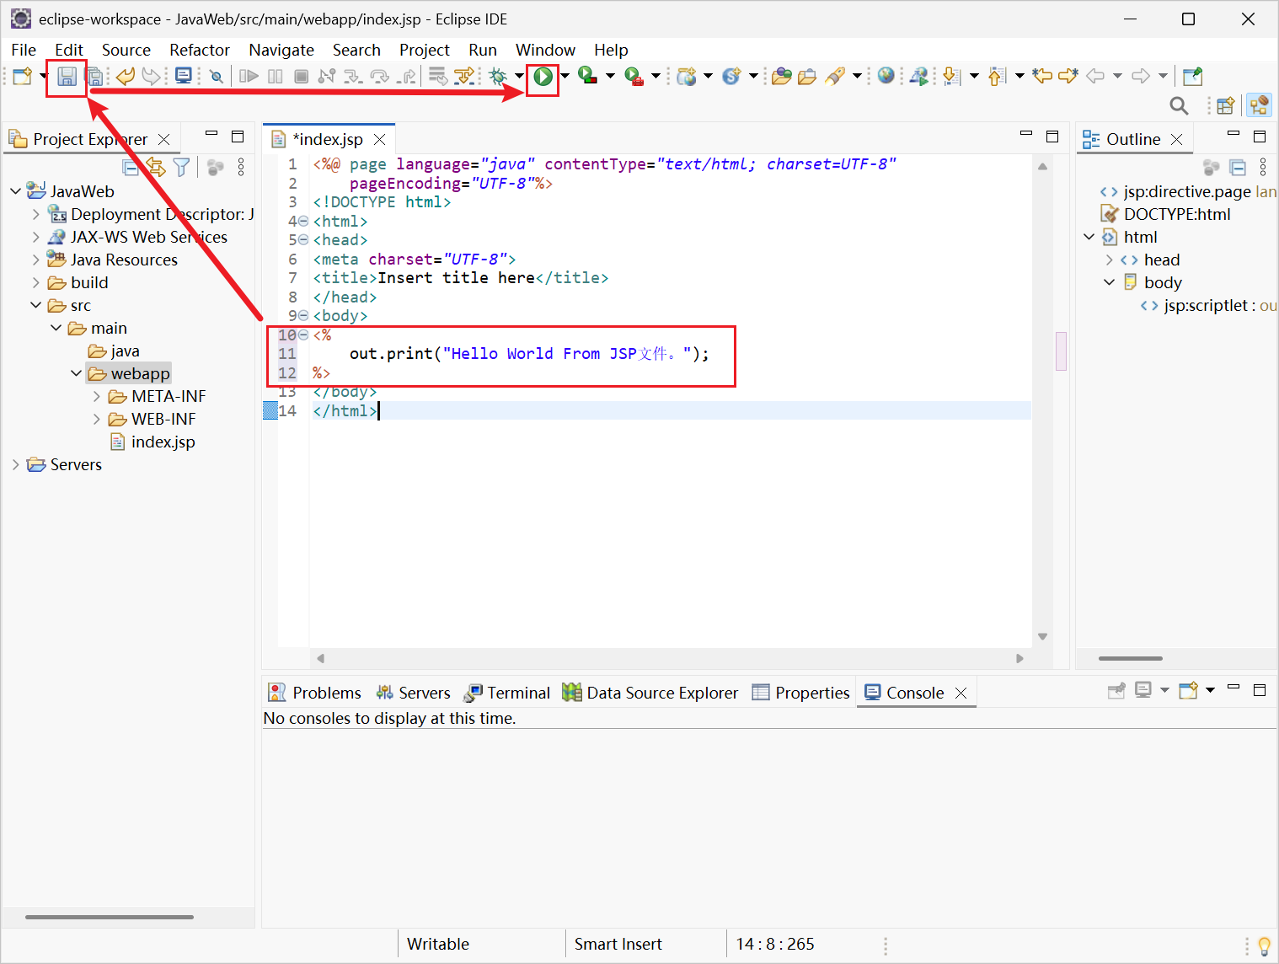The height and width of the screenshot is (964, 1279).
Task: Maximize the editor area
Action: [x=1052, y=137]
